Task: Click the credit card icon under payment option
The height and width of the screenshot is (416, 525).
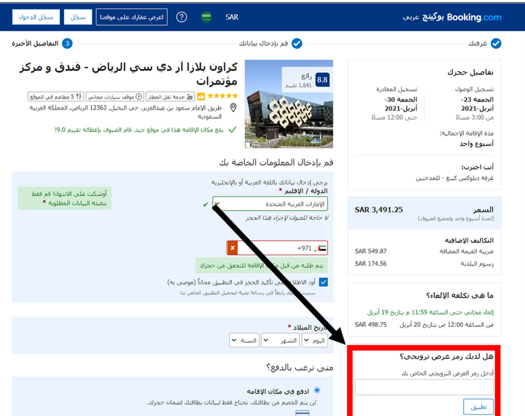Action: [303, 413]
